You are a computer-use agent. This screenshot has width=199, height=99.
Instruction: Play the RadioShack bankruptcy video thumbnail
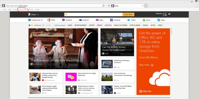[107, 64]
